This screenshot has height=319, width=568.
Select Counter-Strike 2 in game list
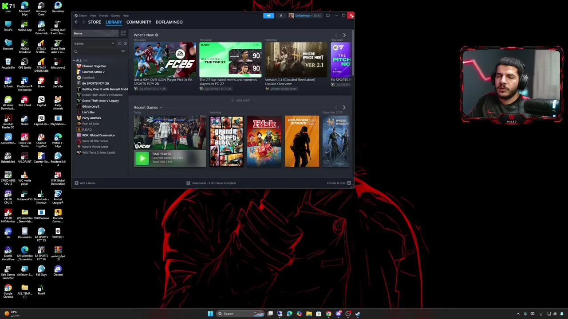click(x=93, y=72)
